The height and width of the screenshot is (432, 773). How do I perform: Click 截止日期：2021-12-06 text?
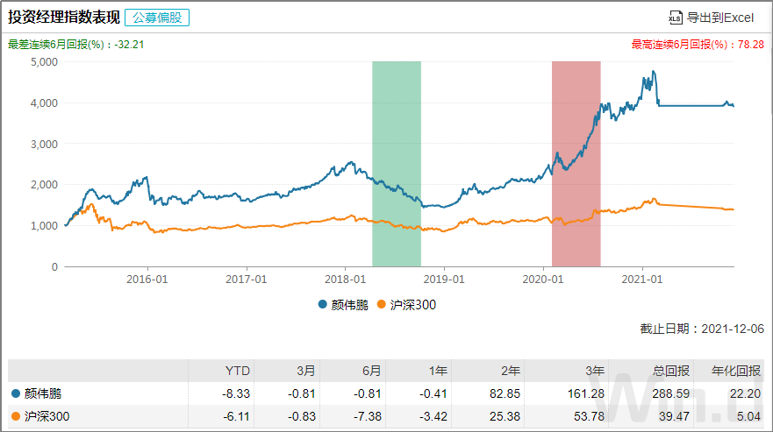(x=702, y=329)
